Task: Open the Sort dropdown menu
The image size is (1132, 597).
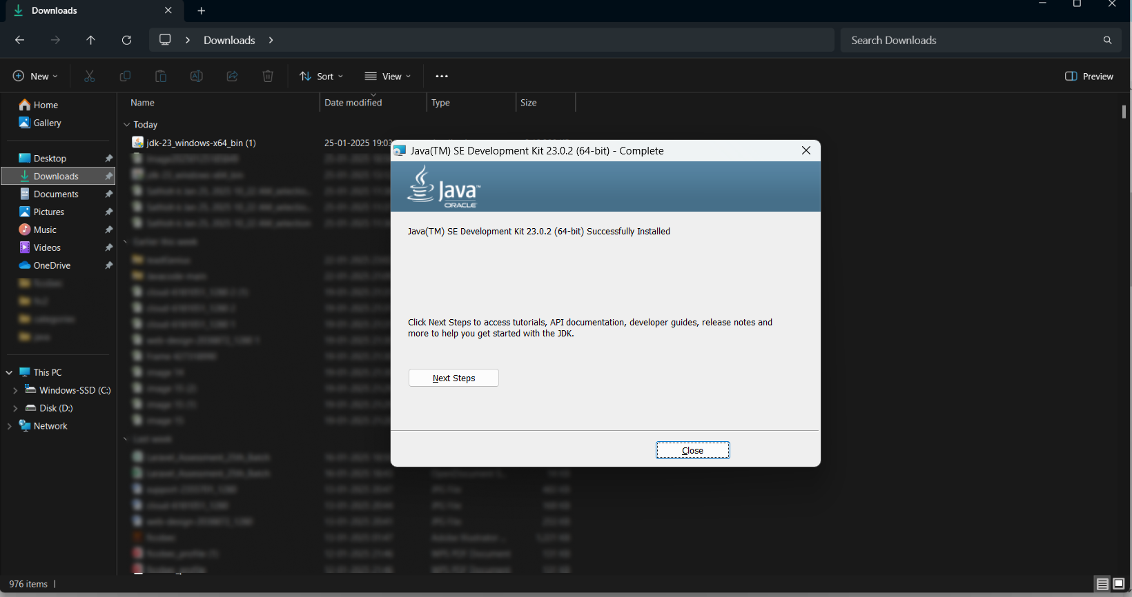Action: click(321, 76)
